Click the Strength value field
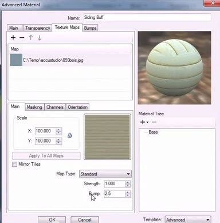 click(x=115, y=184)
